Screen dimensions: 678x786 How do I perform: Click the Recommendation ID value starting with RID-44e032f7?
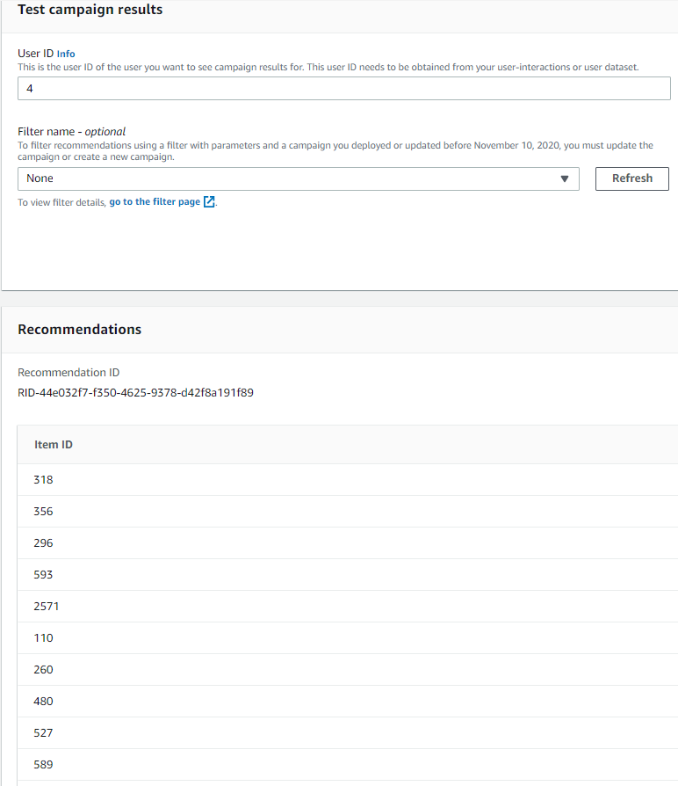[135, 393]
